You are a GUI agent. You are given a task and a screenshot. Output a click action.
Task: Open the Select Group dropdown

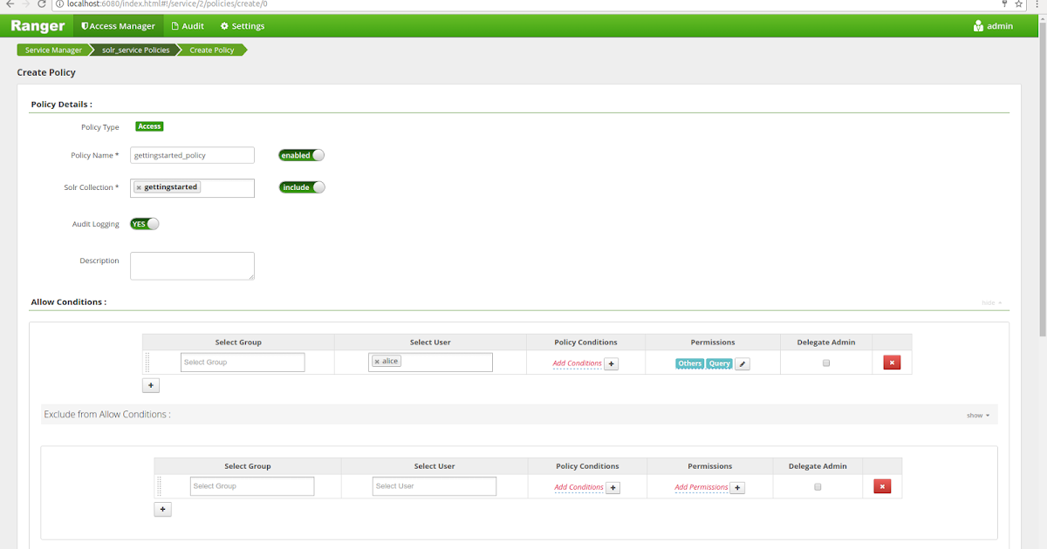242,361
